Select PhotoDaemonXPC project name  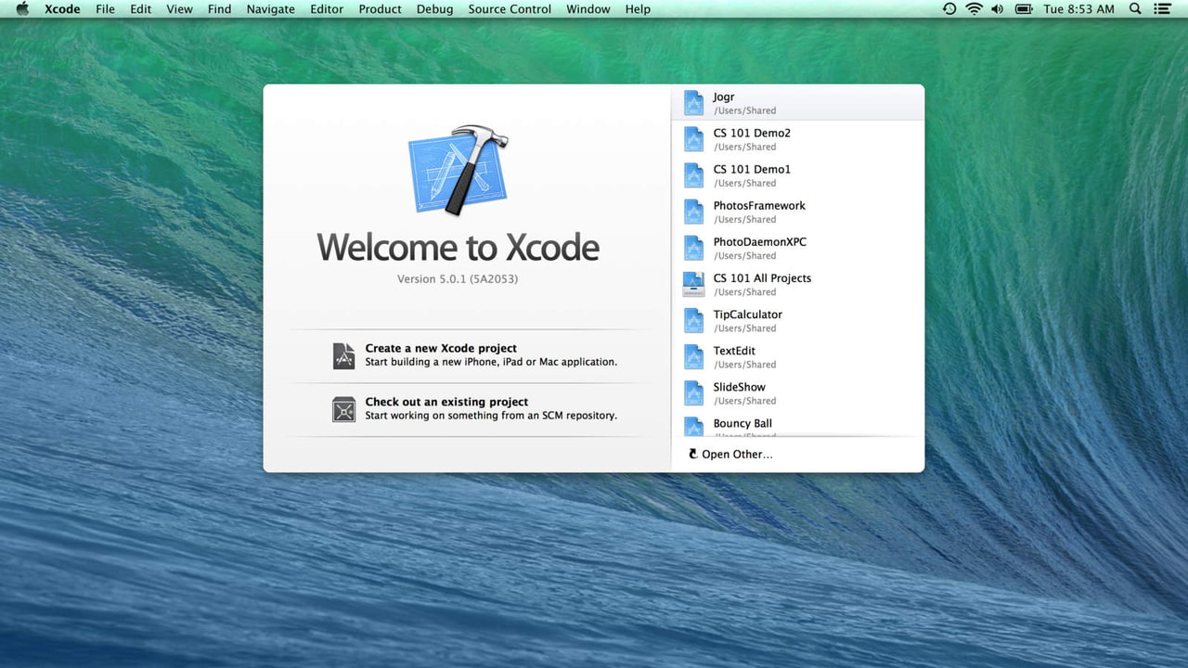[760, 242]
